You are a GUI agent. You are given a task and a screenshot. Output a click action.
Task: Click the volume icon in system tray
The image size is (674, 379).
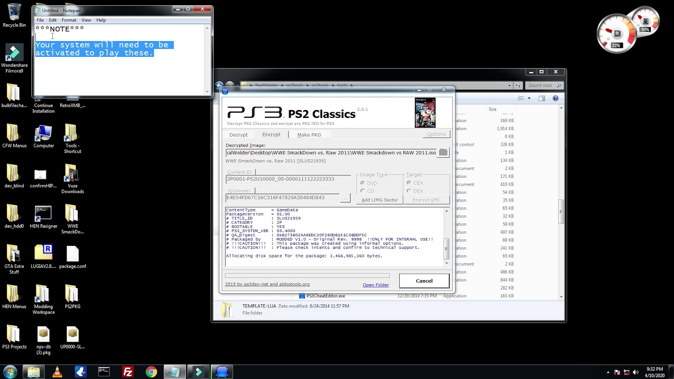pos(637,372)
